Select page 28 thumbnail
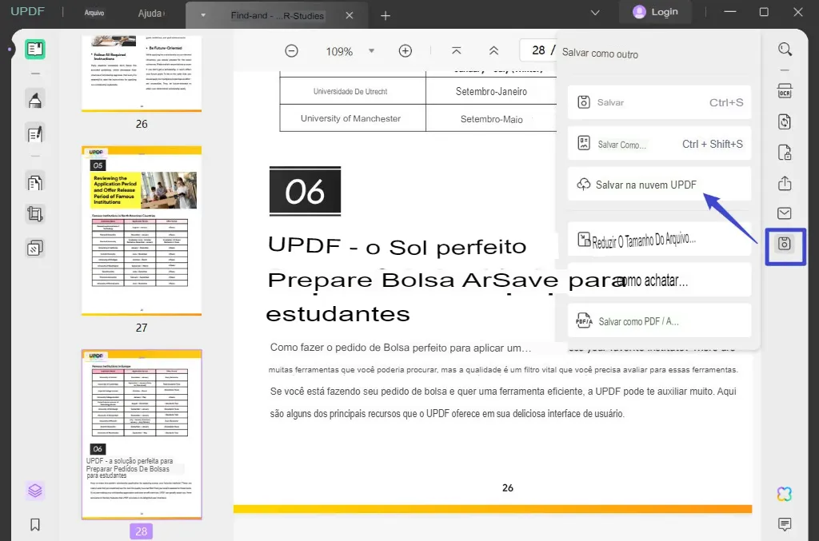 coord(142,435)
